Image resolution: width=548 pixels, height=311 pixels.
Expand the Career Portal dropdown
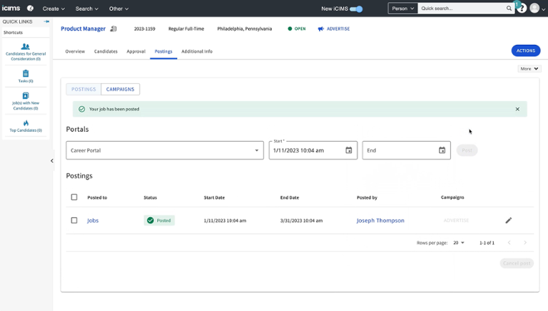point(258,150)
